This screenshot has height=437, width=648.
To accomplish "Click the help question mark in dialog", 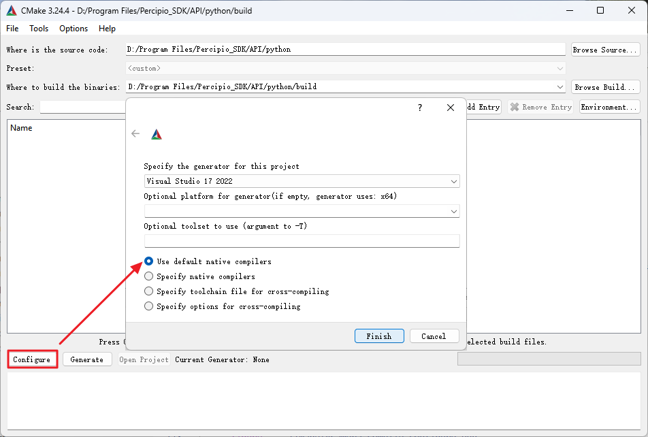I will point(420,108).
